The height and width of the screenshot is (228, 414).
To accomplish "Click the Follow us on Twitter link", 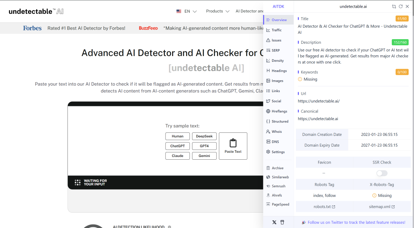I will (x=356, y=223).
